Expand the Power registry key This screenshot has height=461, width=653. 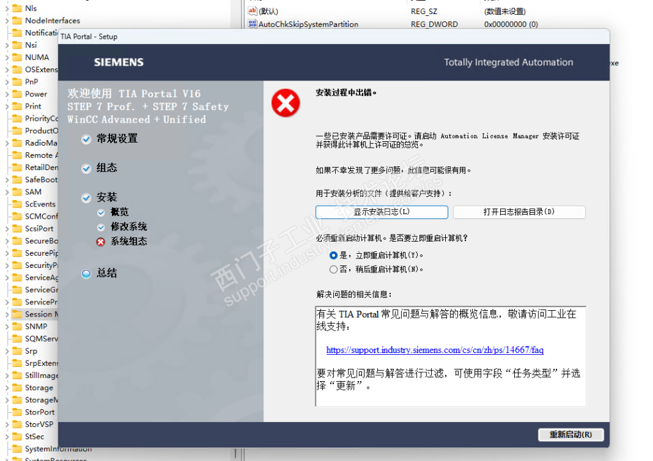(7, 94)
